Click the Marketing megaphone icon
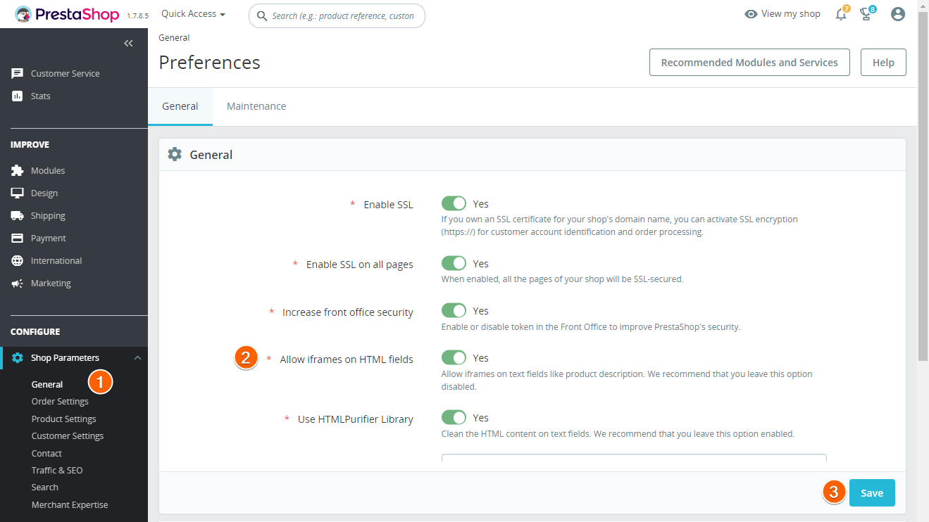 click(18, 284)
